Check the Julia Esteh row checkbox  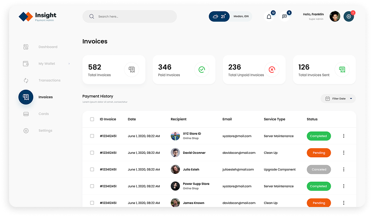coord(92,170)
